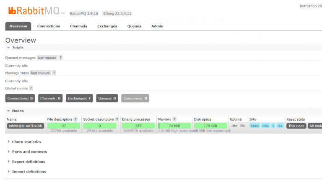The height and width of the screenshot is (180, 322).
Task: Click help icon next to Queued messages
Action: click(60, 58)
